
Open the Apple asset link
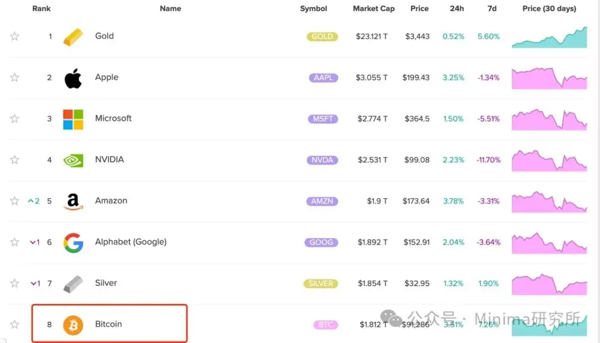tap(106, 77)
